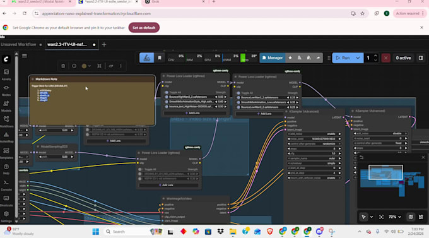The image size is (429, 238).
Task: Add a new workflow tab
Action: [104, 44]
